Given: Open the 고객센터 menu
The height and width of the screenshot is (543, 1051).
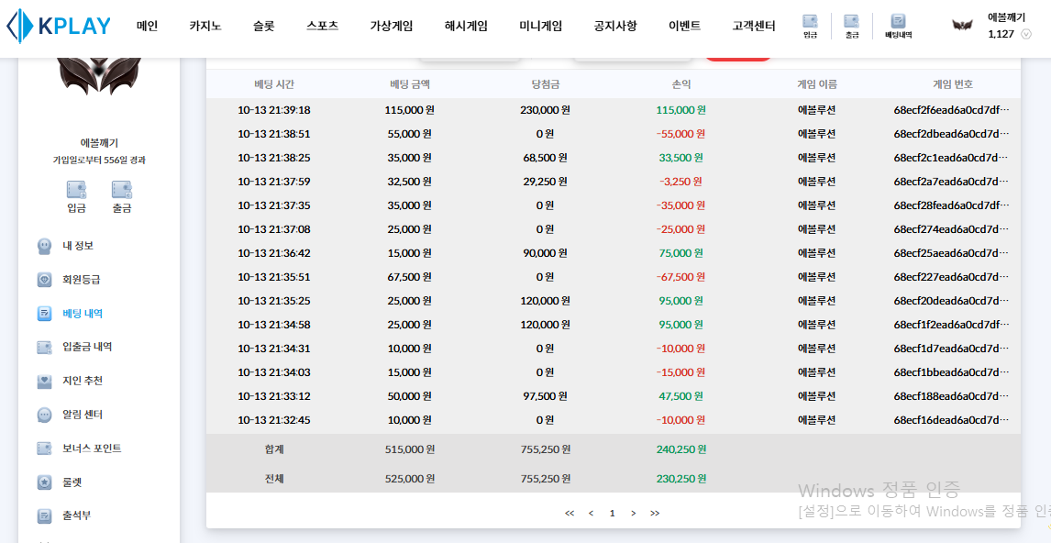Looking at the screenshot, I should pyautogui.click(x=753, y=26).
